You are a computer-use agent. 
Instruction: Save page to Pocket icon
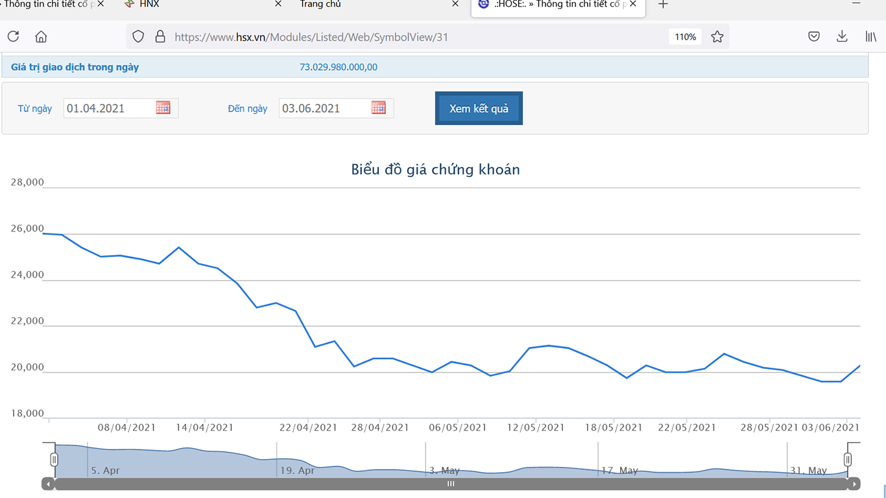(814, 37)
